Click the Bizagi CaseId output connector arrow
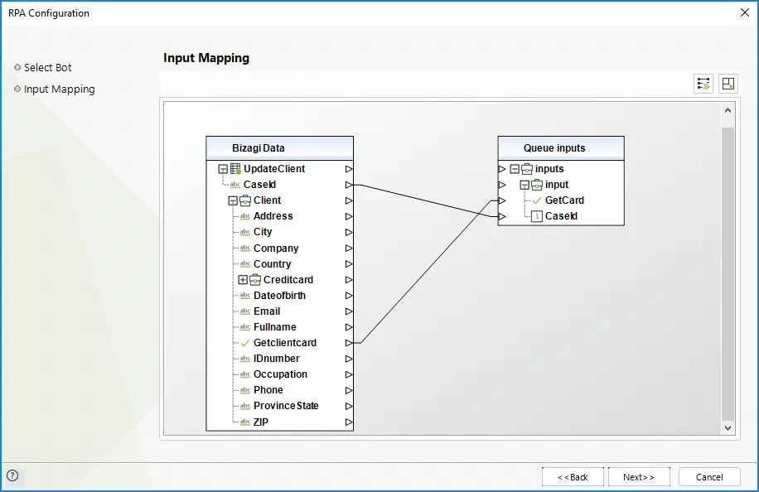This screenshot has height=492, width=759. 349,185
